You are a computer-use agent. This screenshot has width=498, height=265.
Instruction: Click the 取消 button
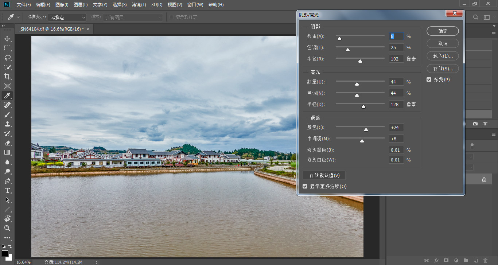point(443,43)
